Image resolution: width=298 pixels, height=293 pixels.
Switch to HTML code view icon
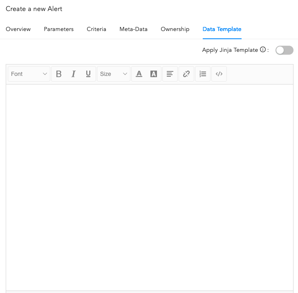click(219, 74)
